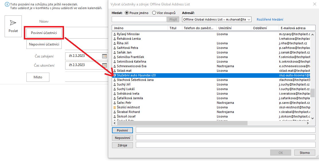Click the info icon beside the unsent invitation message
The height and width of the screenshot is (161, 319).
coord(7,4)
